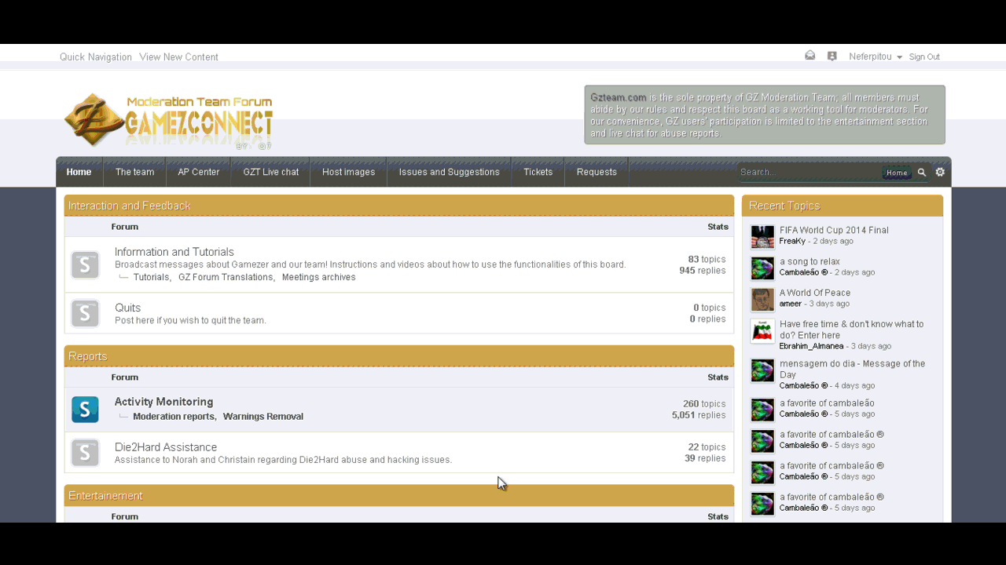Click Cambaleão author under a song to relax

click(803, 272)
